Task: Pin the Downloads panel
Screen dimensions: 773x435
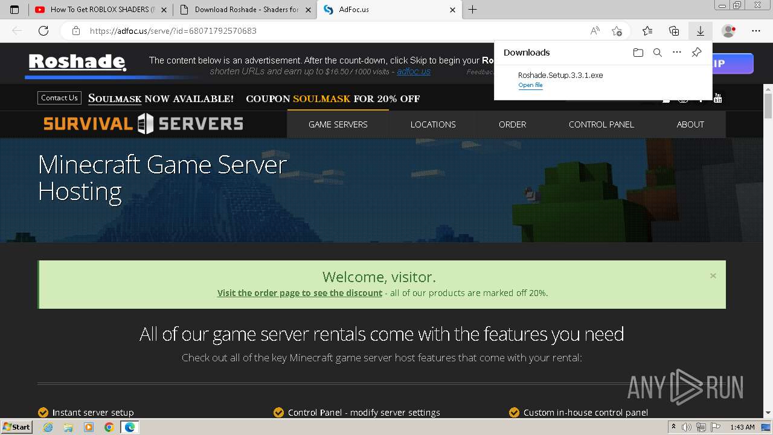Action: (x=696, y=53)
